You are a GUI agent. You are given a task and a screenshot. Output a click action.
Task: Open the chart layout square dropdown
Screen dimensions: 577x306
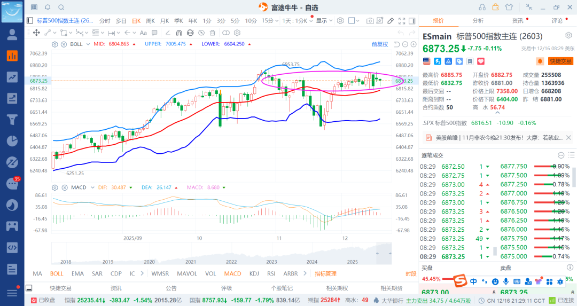354,21
